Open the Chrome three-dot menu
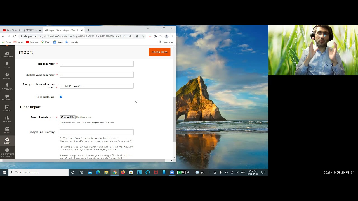 (172, 36)
